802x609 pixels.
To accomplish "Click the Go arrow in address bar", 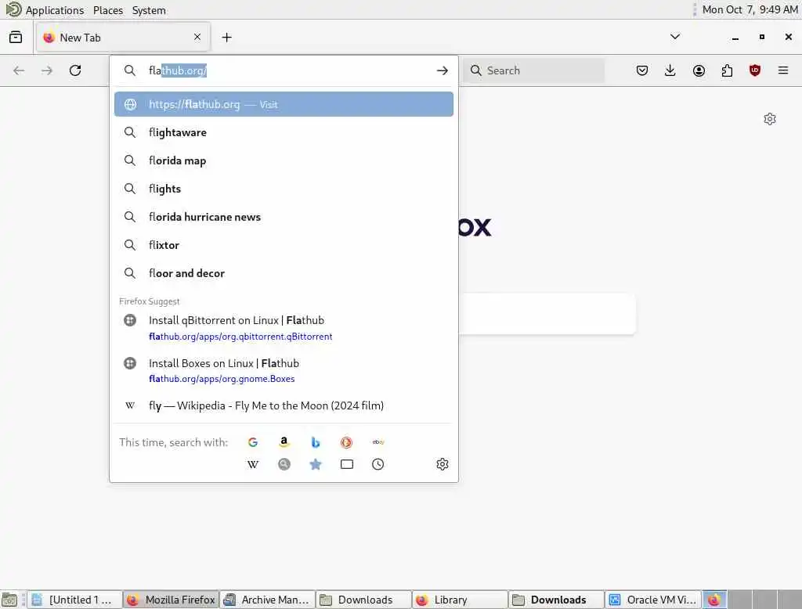I will pyautogui.click(x=443, y=70).
